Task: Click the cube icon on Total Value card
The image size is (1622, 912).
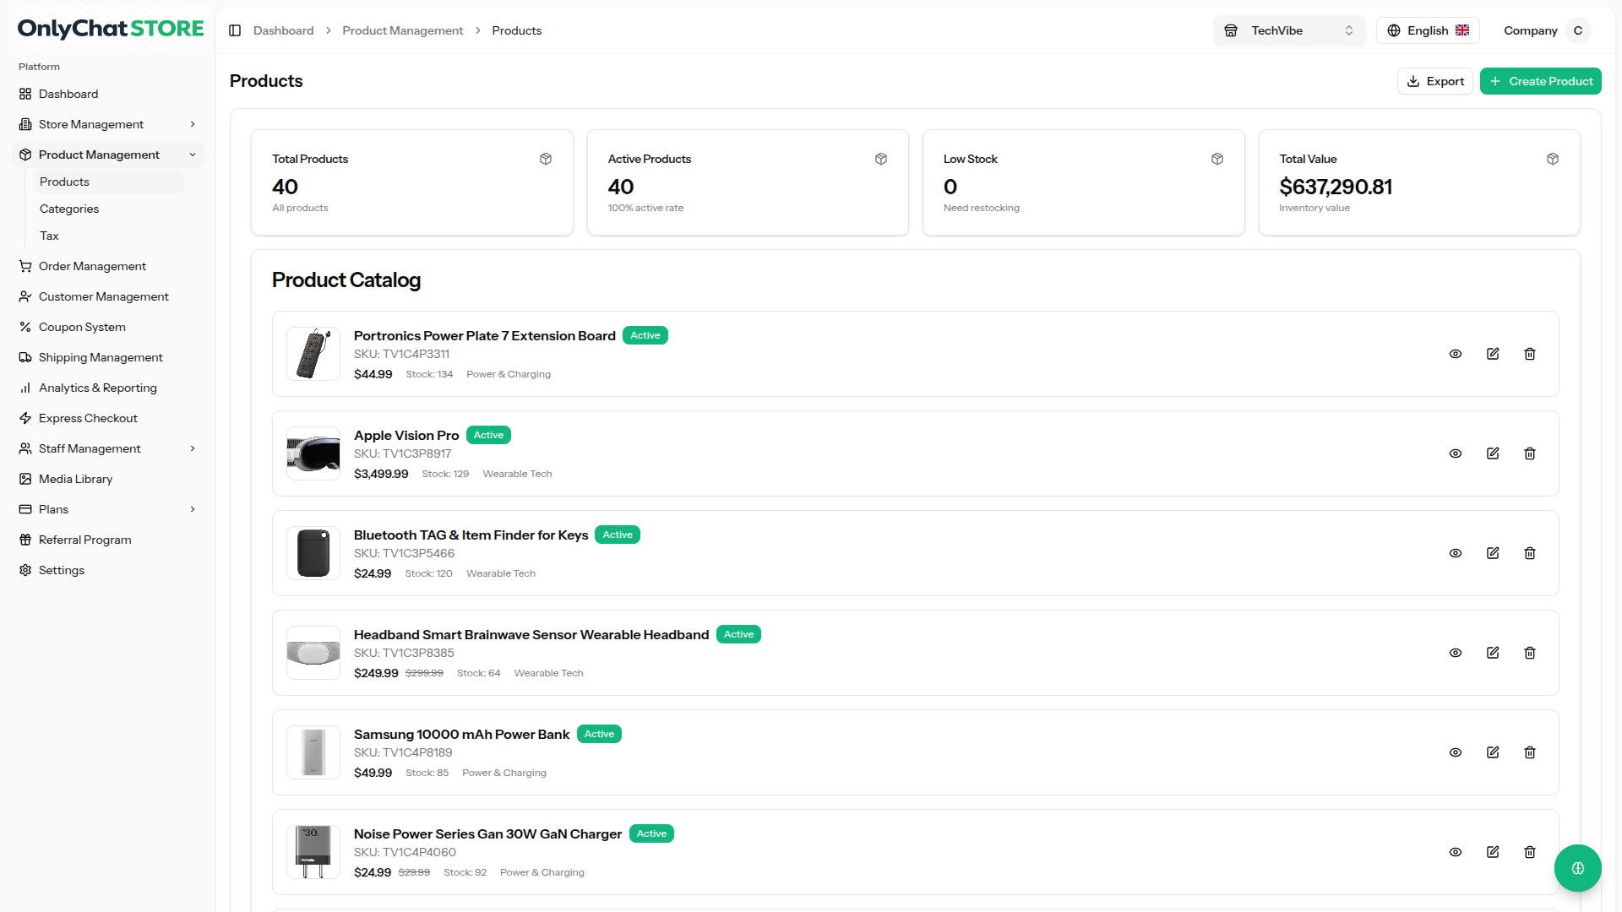Action: [1553, 159]
